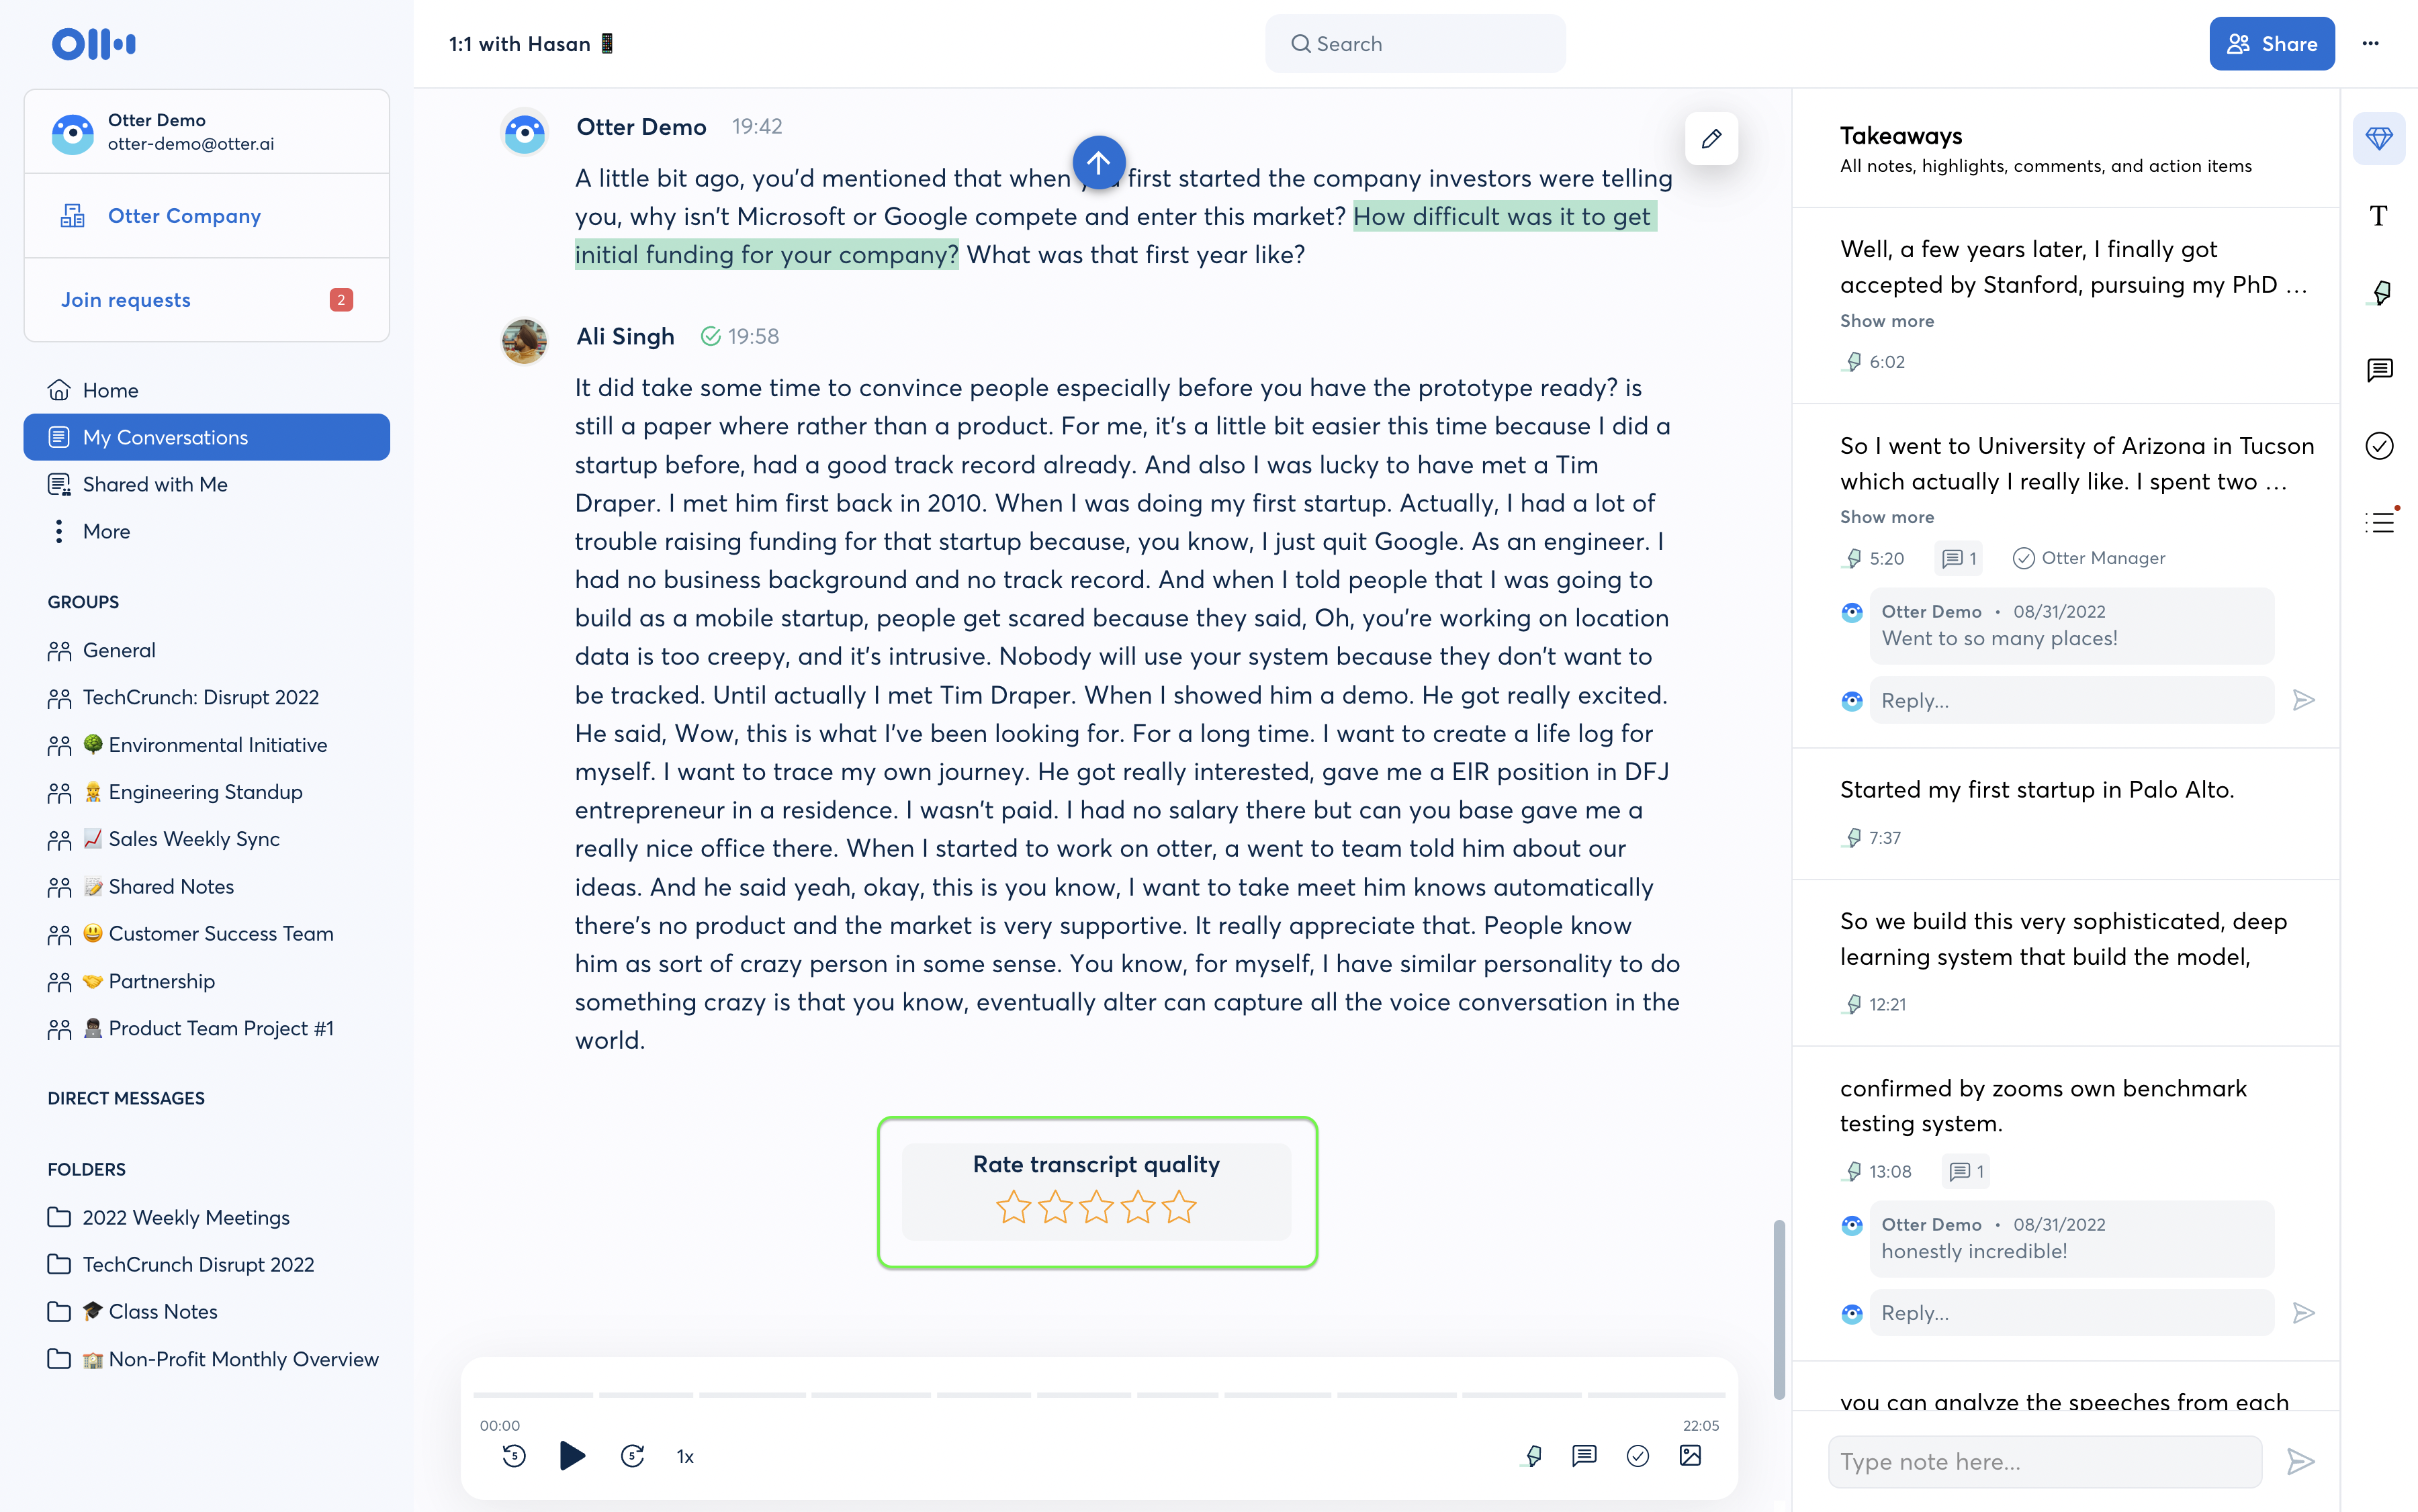2418x1512 pixels.
Task: Insert an image from player bar
Action: [1690, 1456]
